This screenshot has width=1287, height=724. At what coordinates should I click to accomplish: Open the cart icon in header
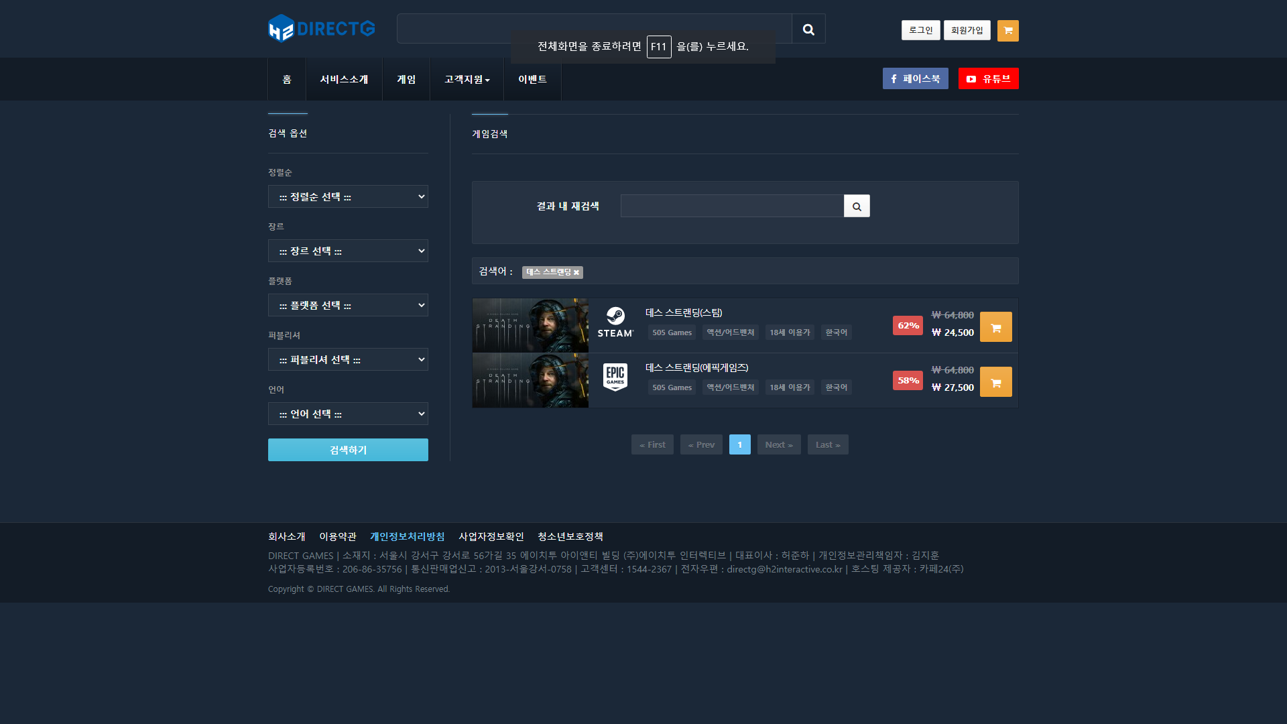[x=1007, y=31]
